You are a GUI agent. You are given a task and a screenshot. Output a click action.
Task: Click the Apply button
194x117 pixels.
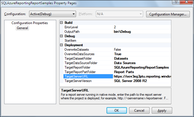(x=162, y=110)
